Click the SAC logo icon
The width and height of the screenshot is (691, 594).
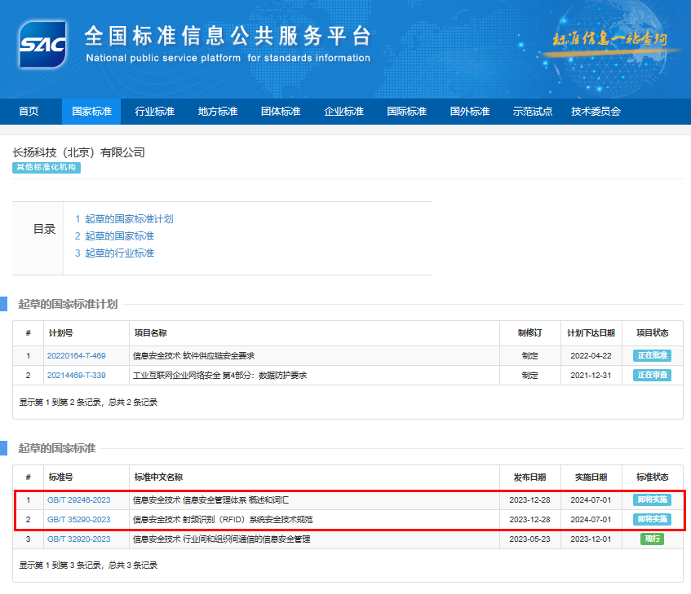pyautogui.click(x=42, y=44)
